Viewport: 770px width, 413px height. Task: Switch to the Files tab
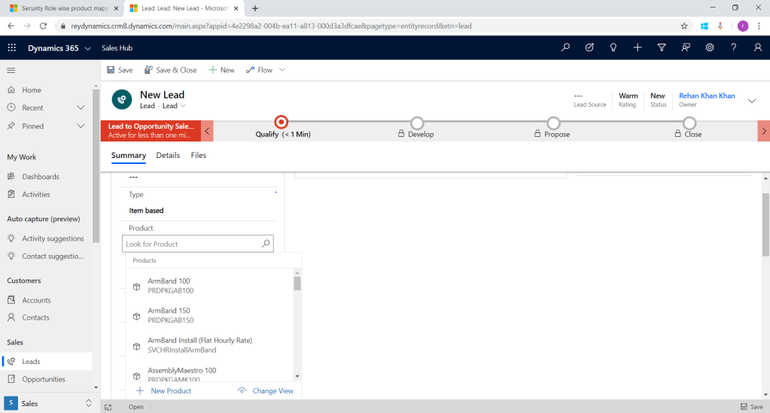(x=198, y=155)
